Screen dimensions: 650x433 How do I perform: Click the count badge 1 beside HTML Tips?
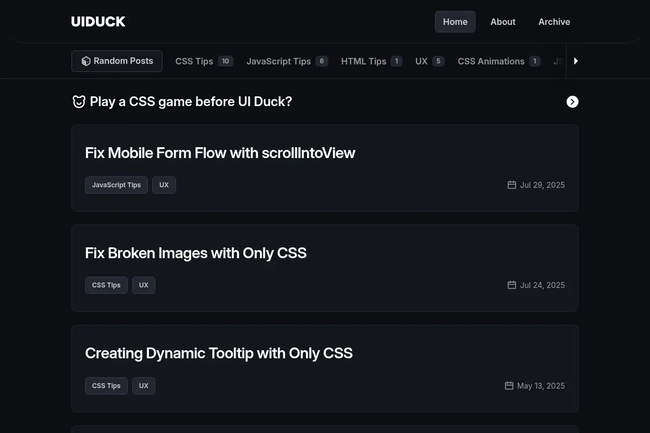(x=396, y=61)
